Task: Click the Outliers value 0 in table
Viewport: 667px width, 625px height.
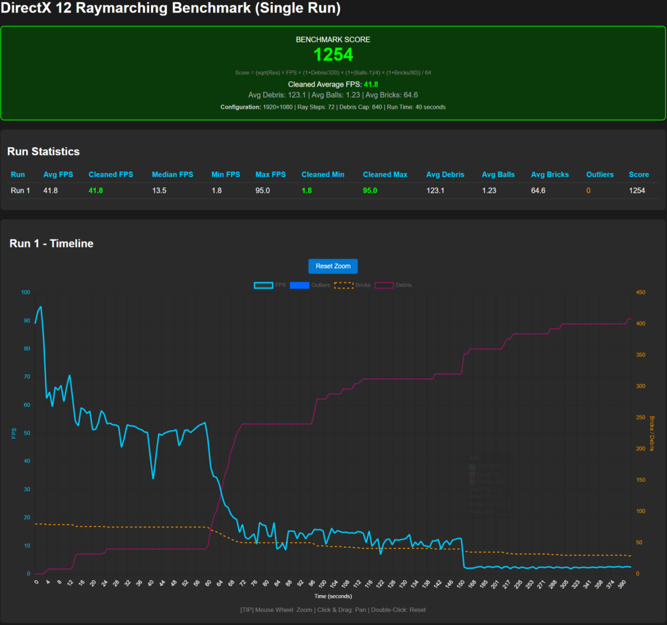Action: click(588, 191)
